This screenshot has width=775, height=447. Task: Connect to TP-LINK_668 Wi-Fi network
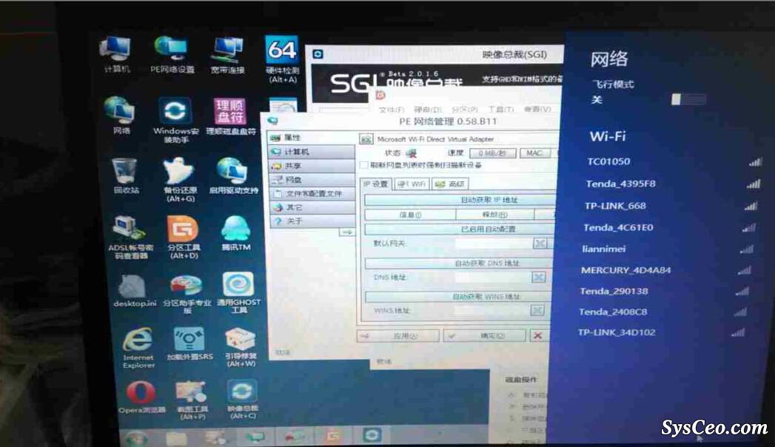tap(671, 206)
